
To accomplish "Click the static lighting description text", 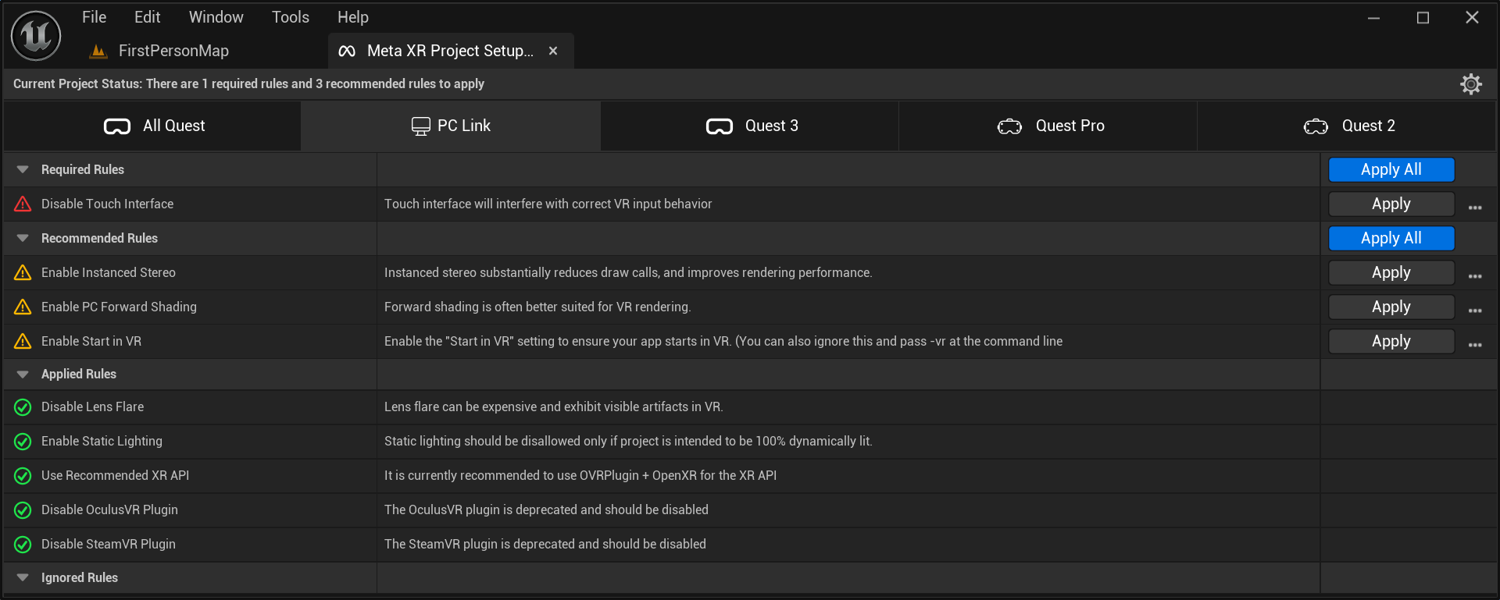I will tap(628, 441).
